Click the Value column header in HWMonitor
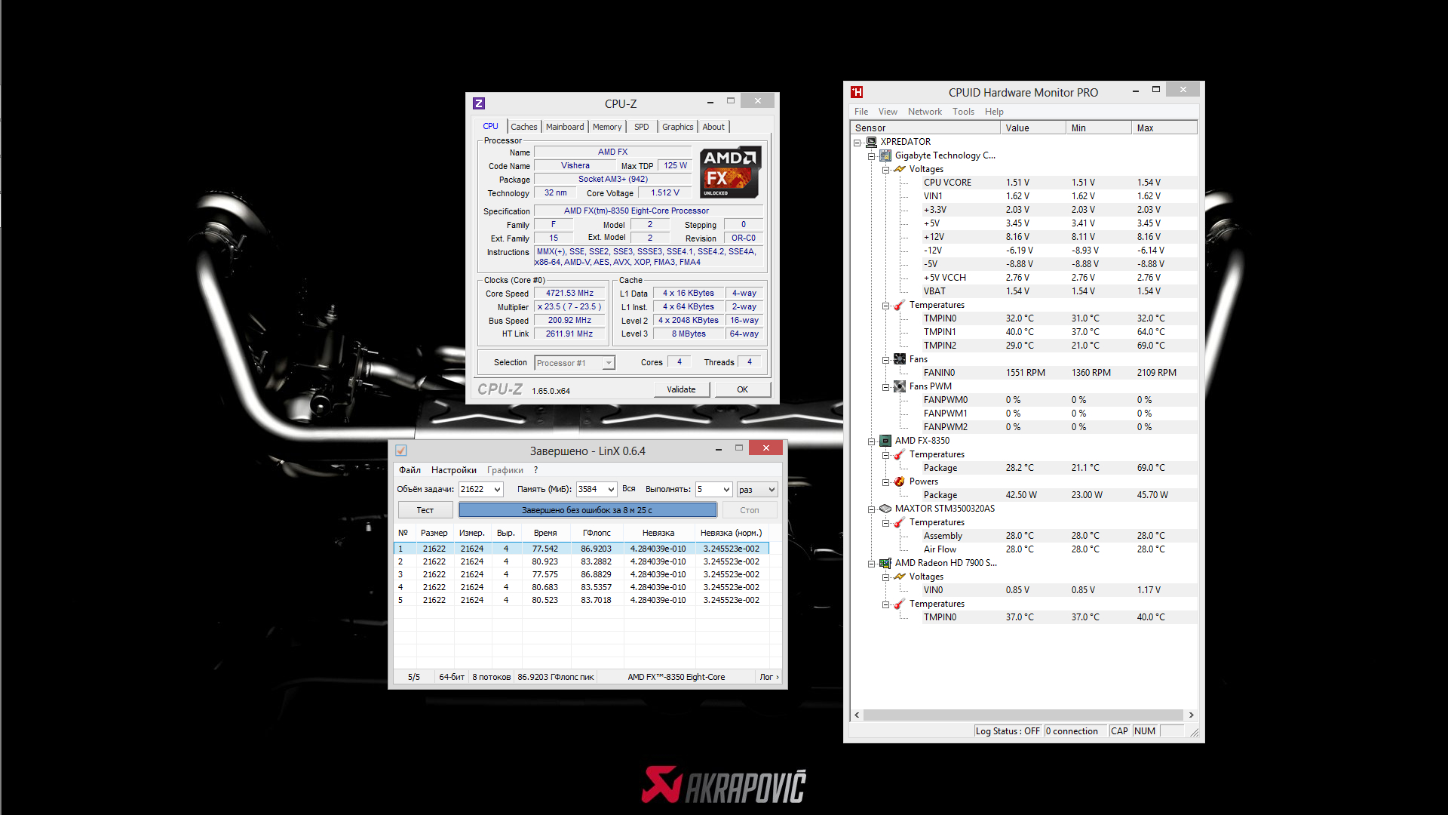1448x815 pixels. pos(1033,128)
